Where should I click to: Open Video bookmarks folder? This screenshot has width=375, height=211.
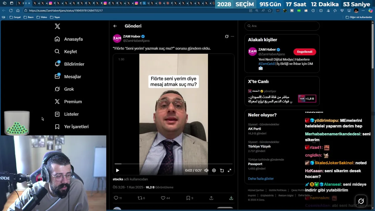(x=42, y=17)
